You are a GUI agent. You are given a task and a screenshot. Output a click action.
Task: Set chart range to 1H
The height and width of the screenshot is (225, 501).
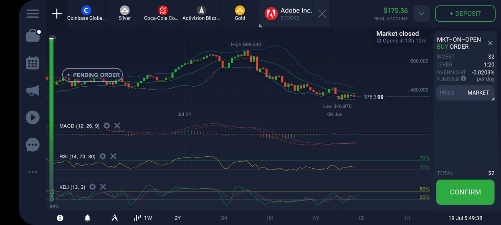407,218
